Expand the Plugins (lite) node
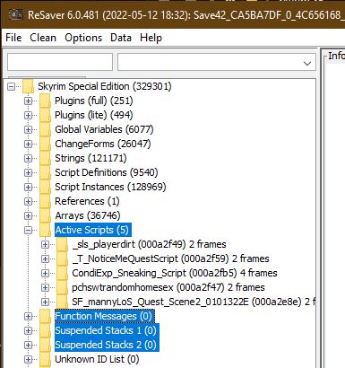Screen dimensions: 345x368 tap(28, 115)
